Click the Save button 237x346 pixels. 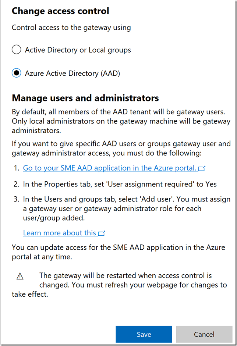click(x=144, y=334)
